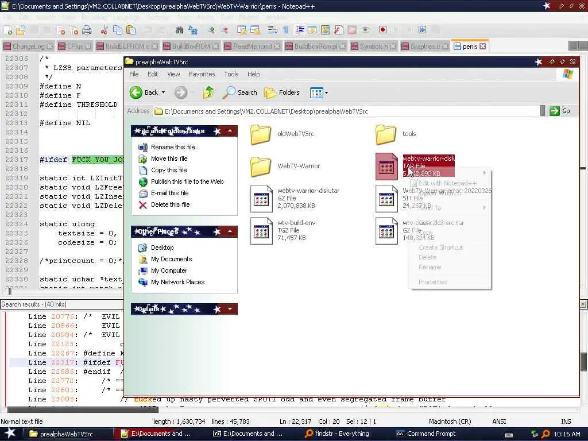
Task: Open the Favorites menu in Explorer window
Action: pyautogui.click(x=202, y=74)
